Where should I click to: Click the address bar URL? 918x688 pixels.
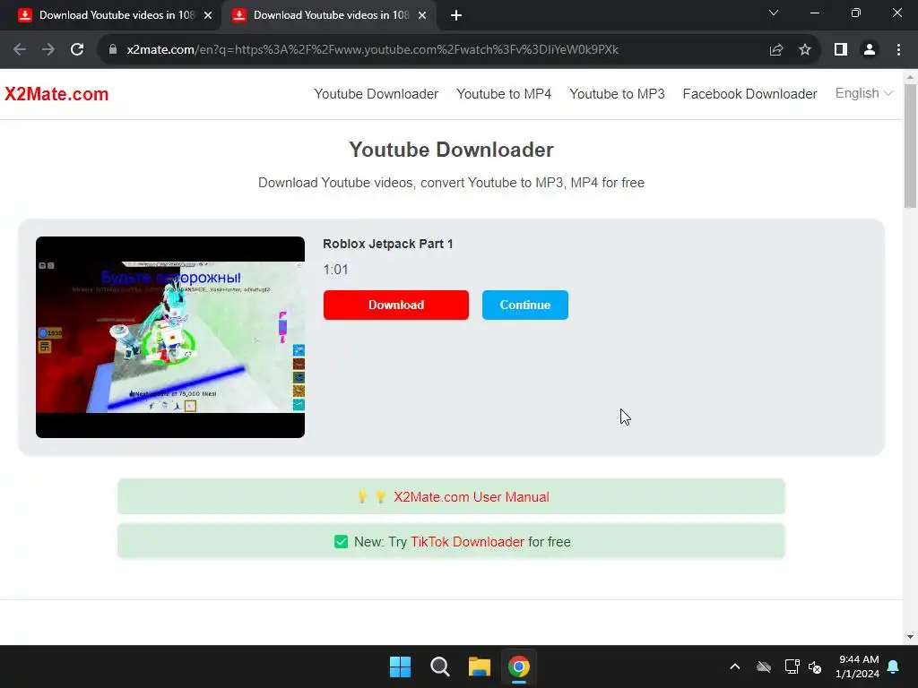point(372,50)
